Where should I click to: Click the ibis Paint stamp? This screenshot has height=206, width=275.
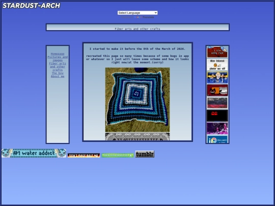[217, 139]
